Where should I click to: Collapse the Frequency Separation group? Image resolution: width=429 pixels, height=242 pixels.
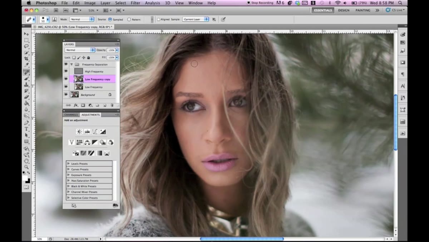click(71, 64)
